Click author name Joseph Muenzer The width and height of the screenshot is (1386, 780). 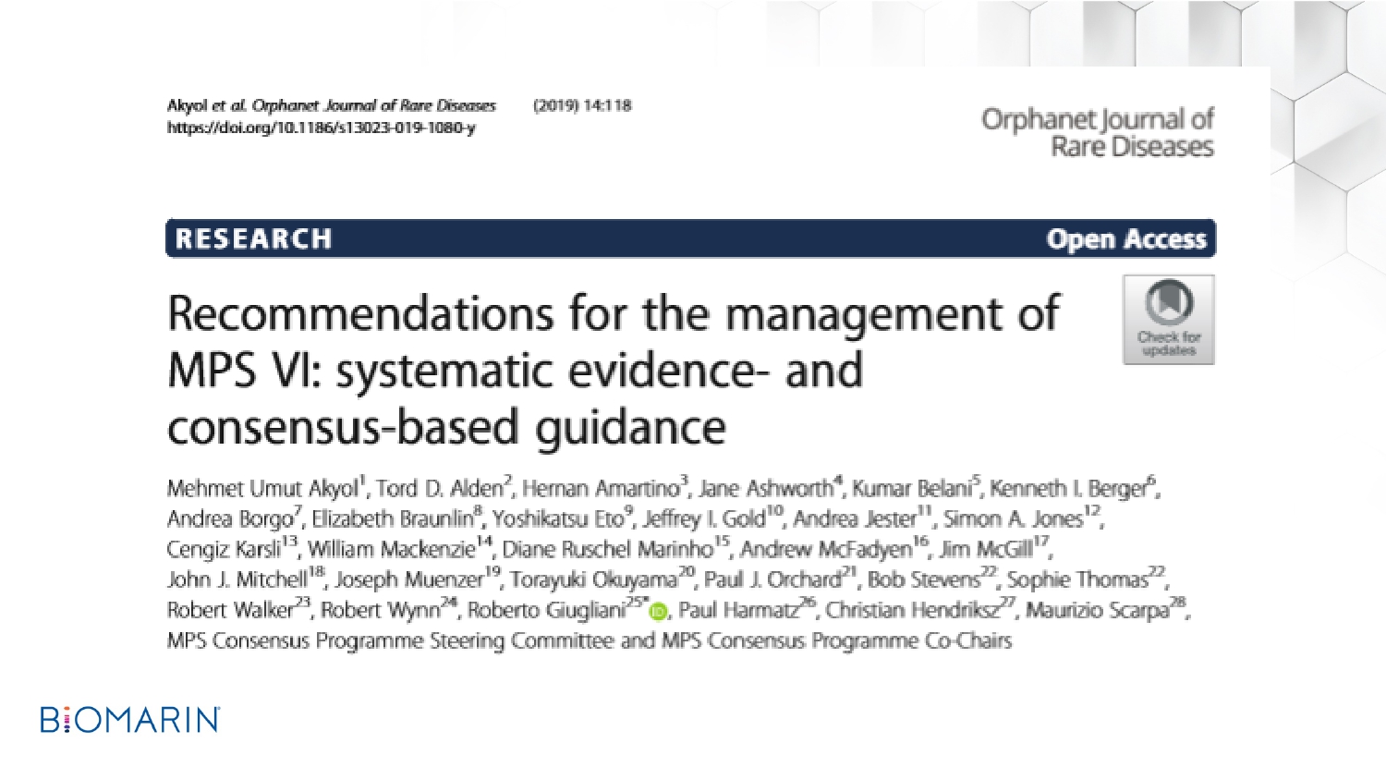(409, 580)
